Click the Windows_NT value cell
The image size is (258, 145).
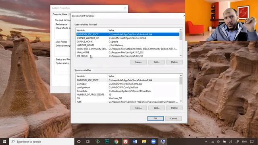115,98
